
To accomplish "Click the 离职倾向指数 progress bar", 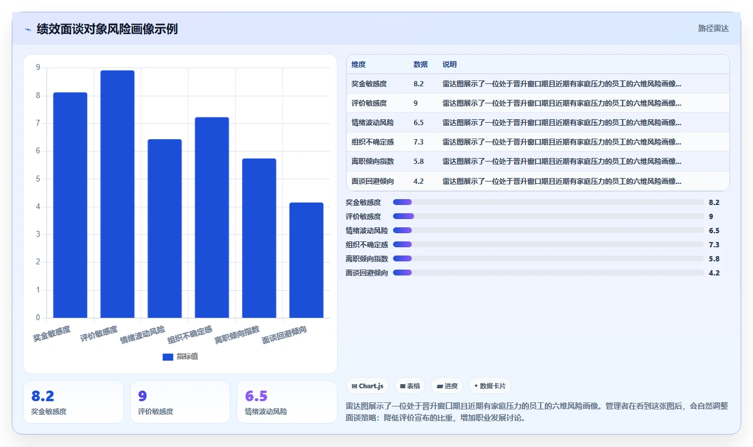I will click(x=548, y=258).
